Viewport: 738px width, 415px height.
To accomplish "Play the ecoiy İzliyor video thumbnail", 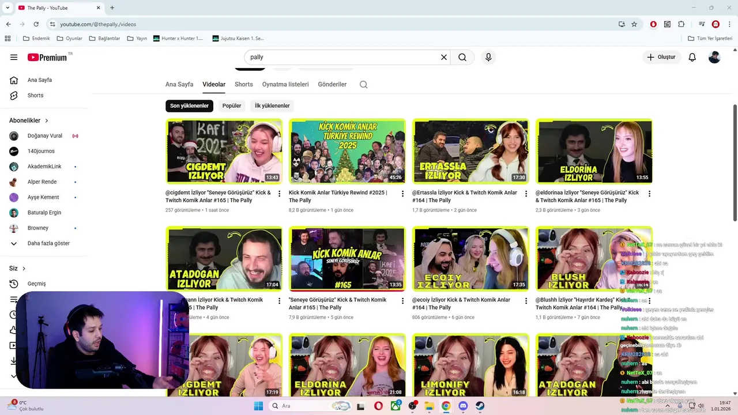I will pos(470,259).
